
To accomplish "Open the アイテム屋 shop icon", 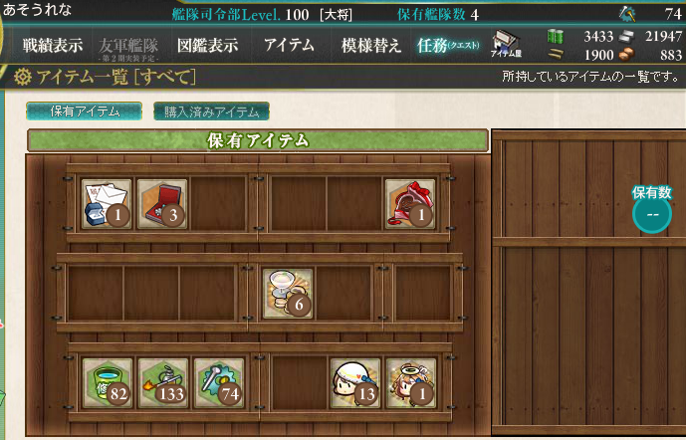I will pyautogui.click(x=506, y=44).
